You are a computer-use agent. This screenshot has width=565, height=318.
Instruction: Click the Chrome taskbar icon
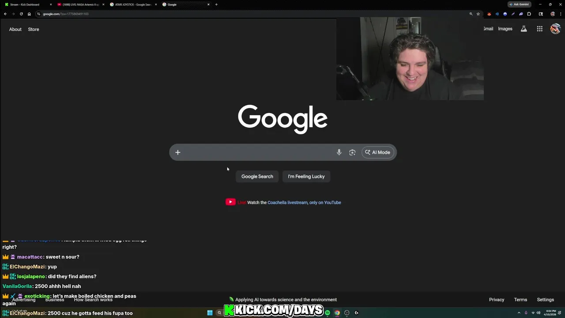pyautogui.click(x=337, y=313)
